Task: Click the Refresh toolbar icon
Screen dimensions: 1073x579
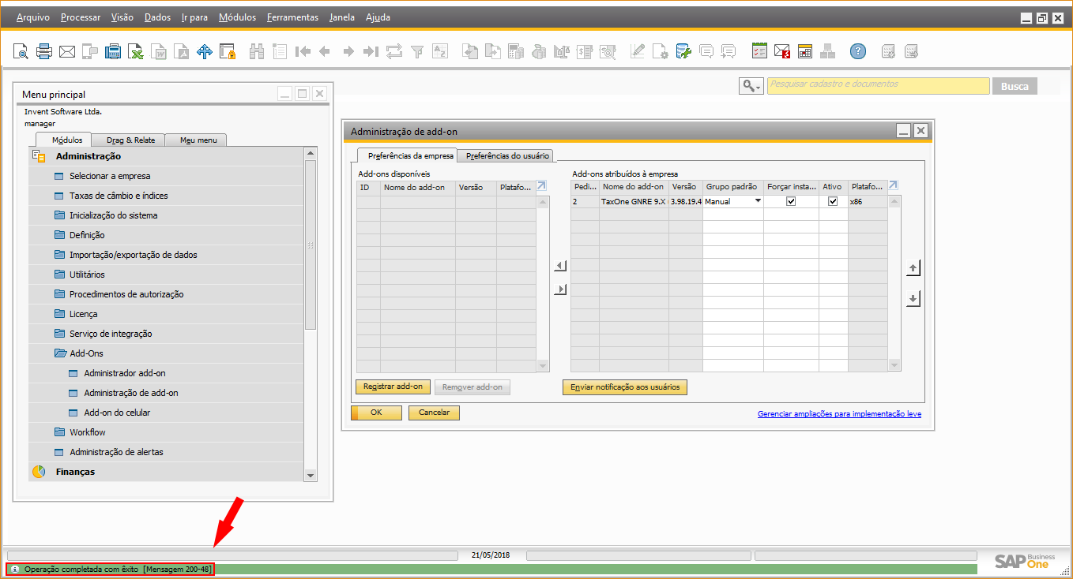Action: (x=393, y=52)
